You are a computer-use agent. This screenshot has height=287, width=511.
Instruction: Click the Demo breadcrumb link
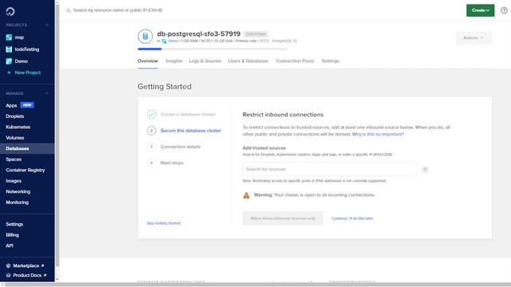coord(172,41)
